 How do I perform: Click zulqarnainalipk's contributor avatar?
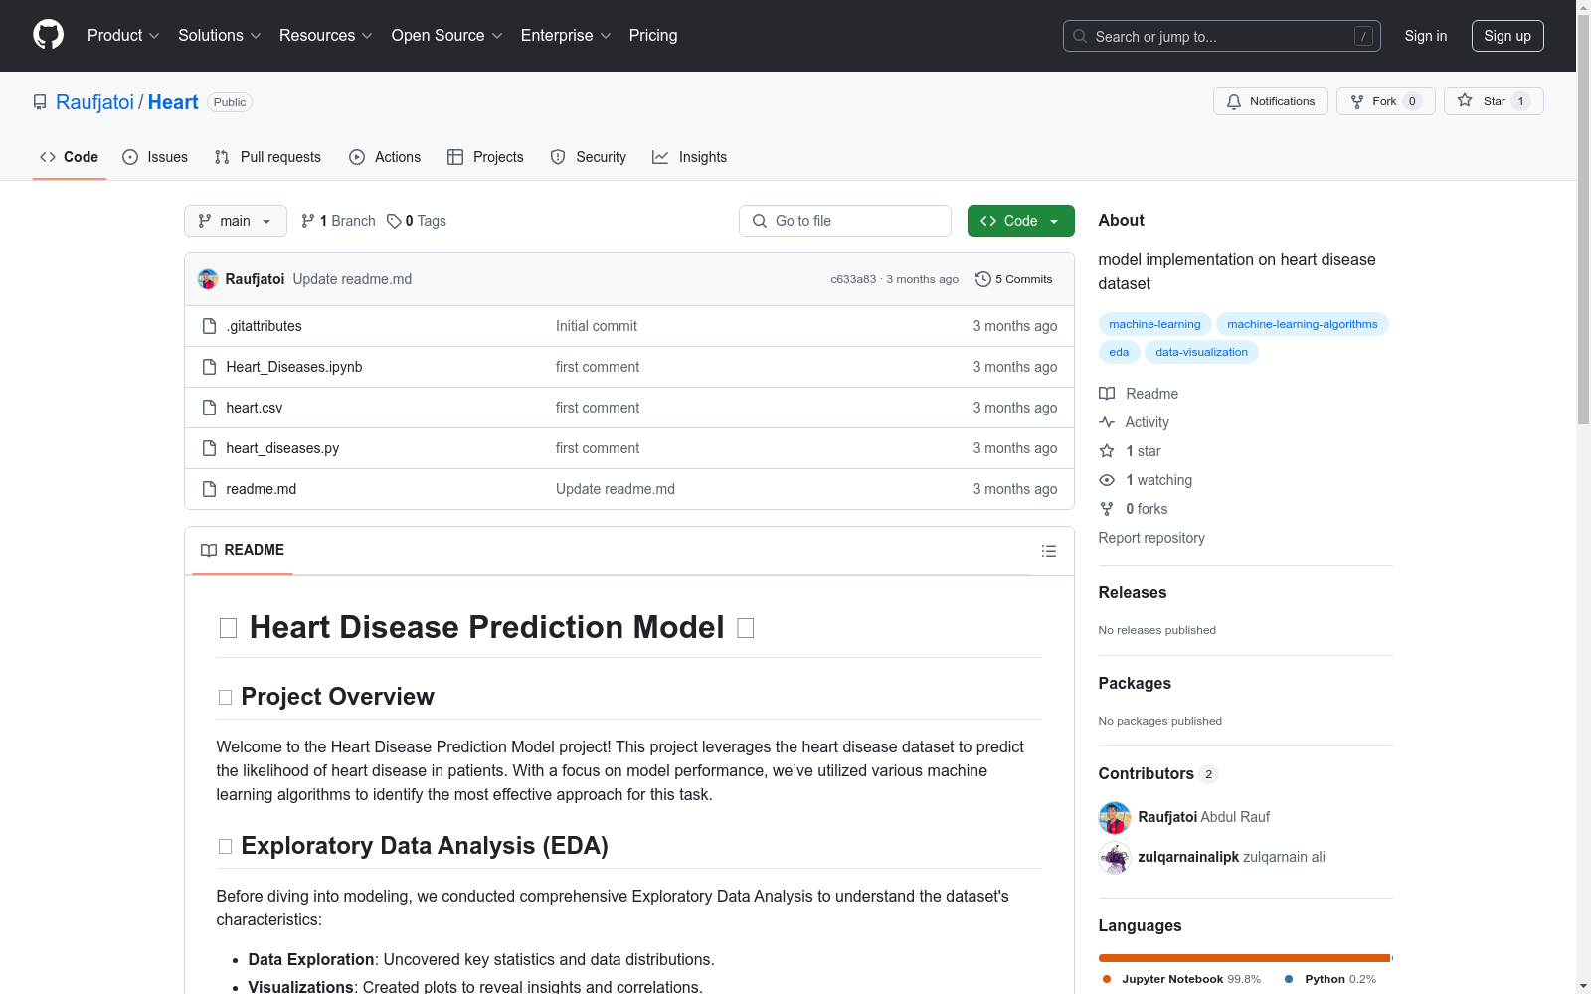pos(1115,858)
